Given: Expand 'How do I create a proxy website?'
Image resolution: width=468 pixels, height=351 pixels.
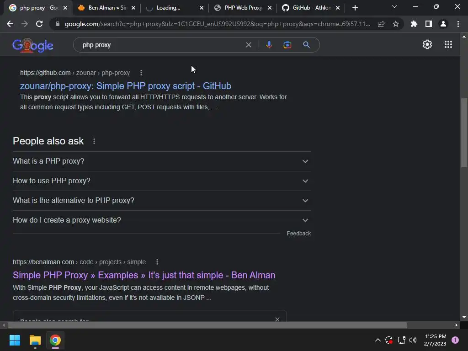Looking at the screenshot, I should (x=161, y=220).
